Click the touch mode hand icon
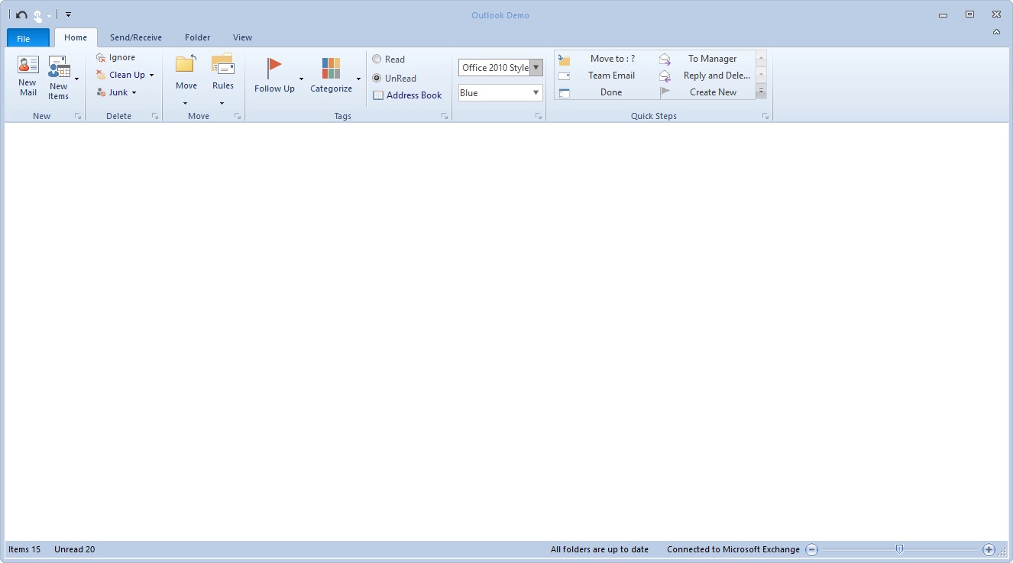This screenshot has height=563, width=1013. (37, 15)
